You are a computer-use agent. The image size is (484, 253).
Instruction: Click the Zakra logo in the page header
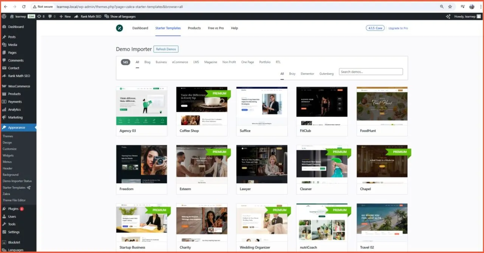[119, 28]
